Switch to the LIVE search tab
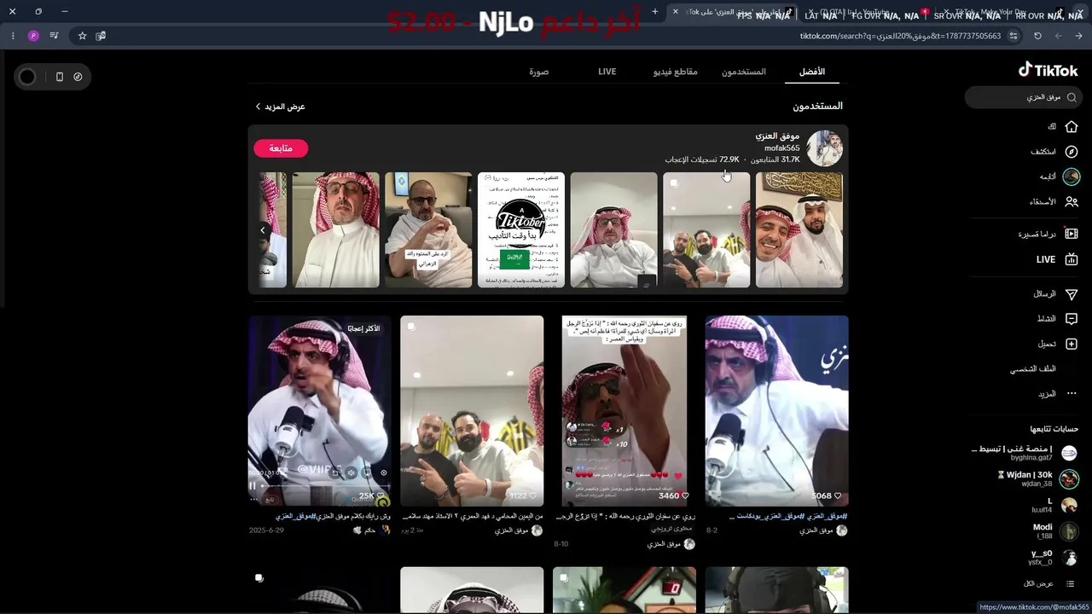Viewport: 1092px width, 614px height. [x=607, y=72]
